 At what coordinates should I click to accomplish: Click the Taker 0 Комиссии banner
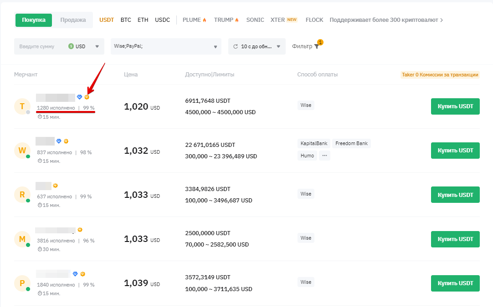(x=440, y=75)
